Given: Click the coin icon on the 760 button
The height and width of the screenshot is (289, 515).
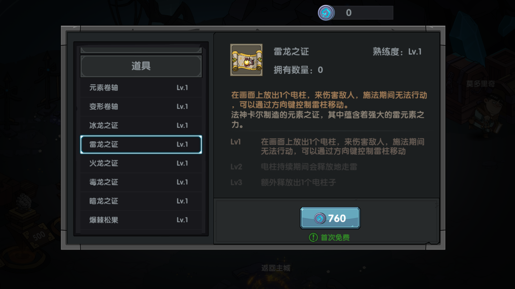Looking at the screenshot, I should pyautogui.click(x=320, y=218).
